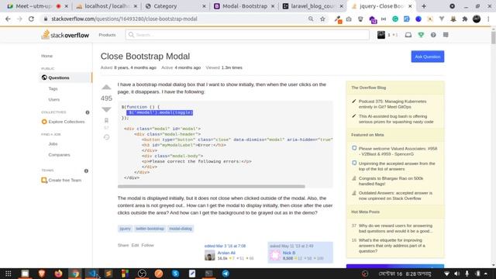
Task: Open VS Code from the taskbar
Action: point(91,274)
